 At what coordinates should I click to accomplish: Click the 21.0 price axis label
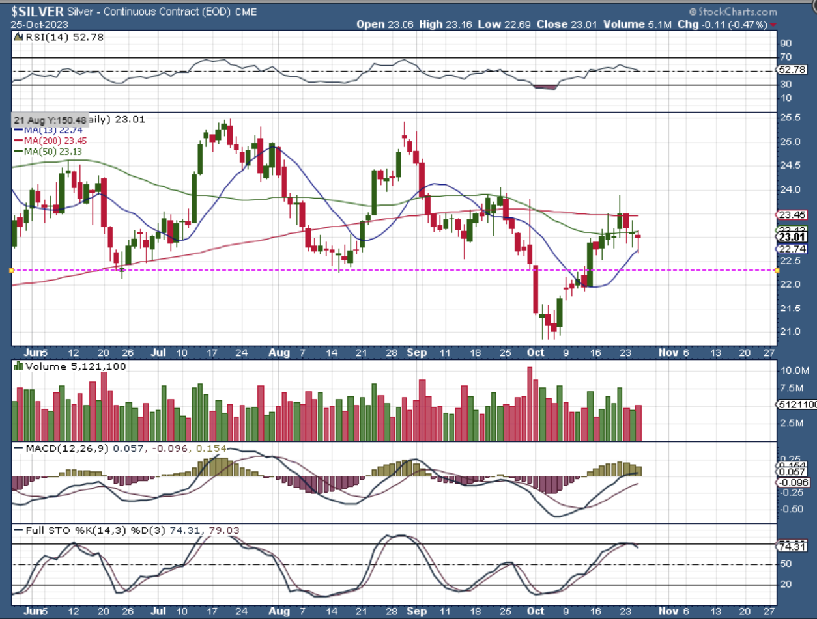click(790, 331)
